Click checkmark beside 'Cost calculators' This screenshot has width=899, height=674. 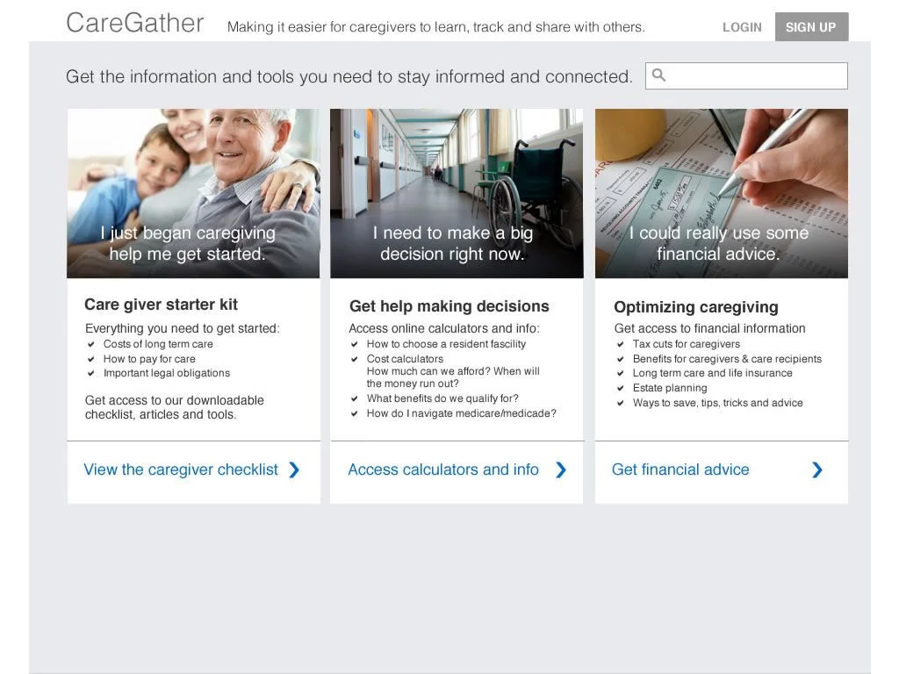[x=355, y=359]
